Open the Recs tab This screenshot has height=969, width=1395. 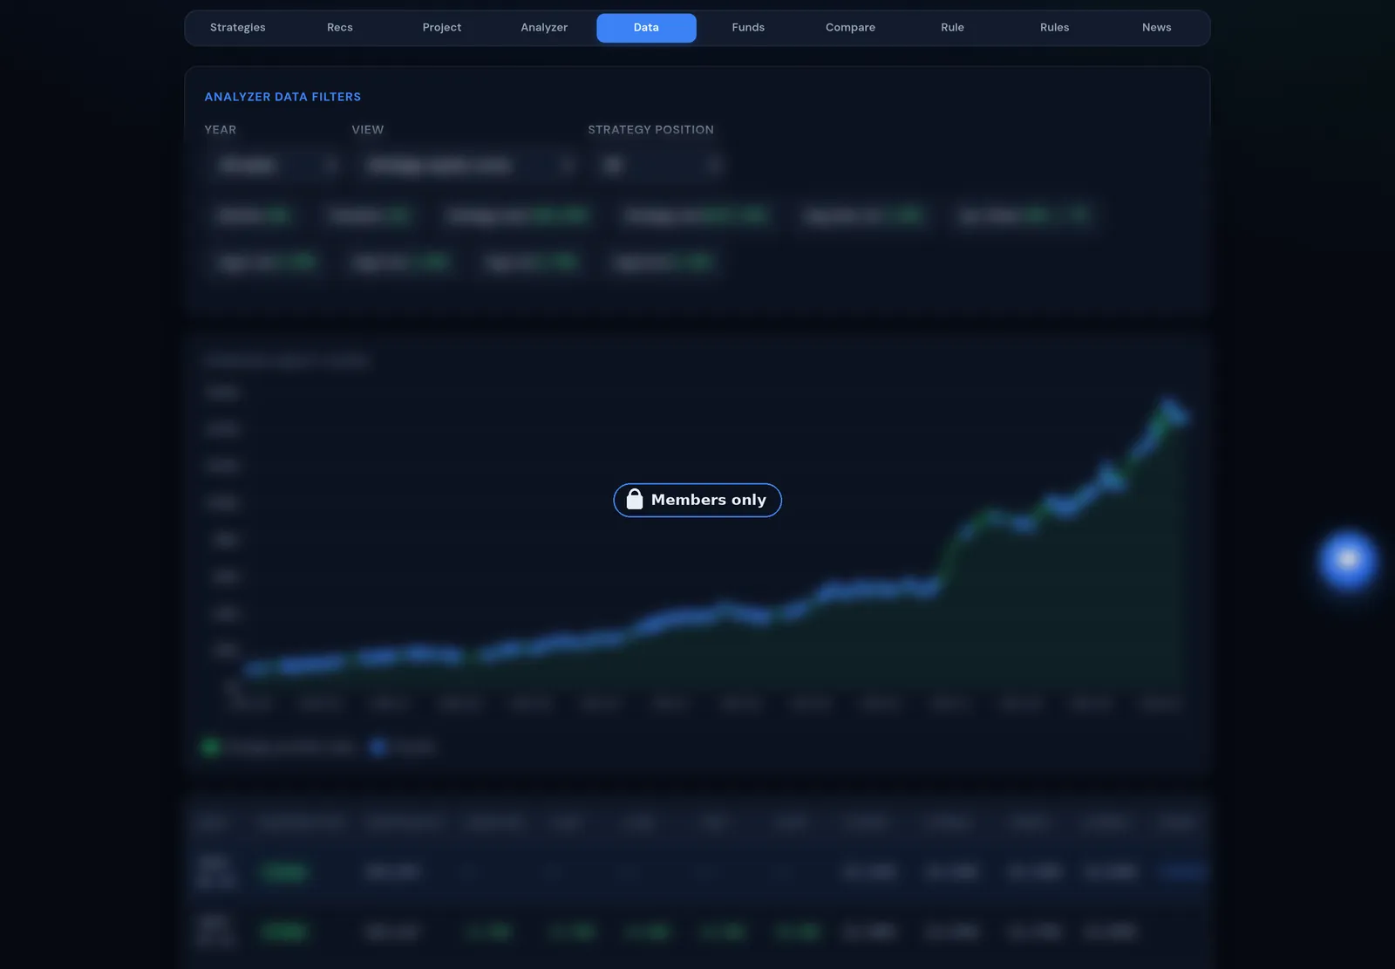pos(340,28)
